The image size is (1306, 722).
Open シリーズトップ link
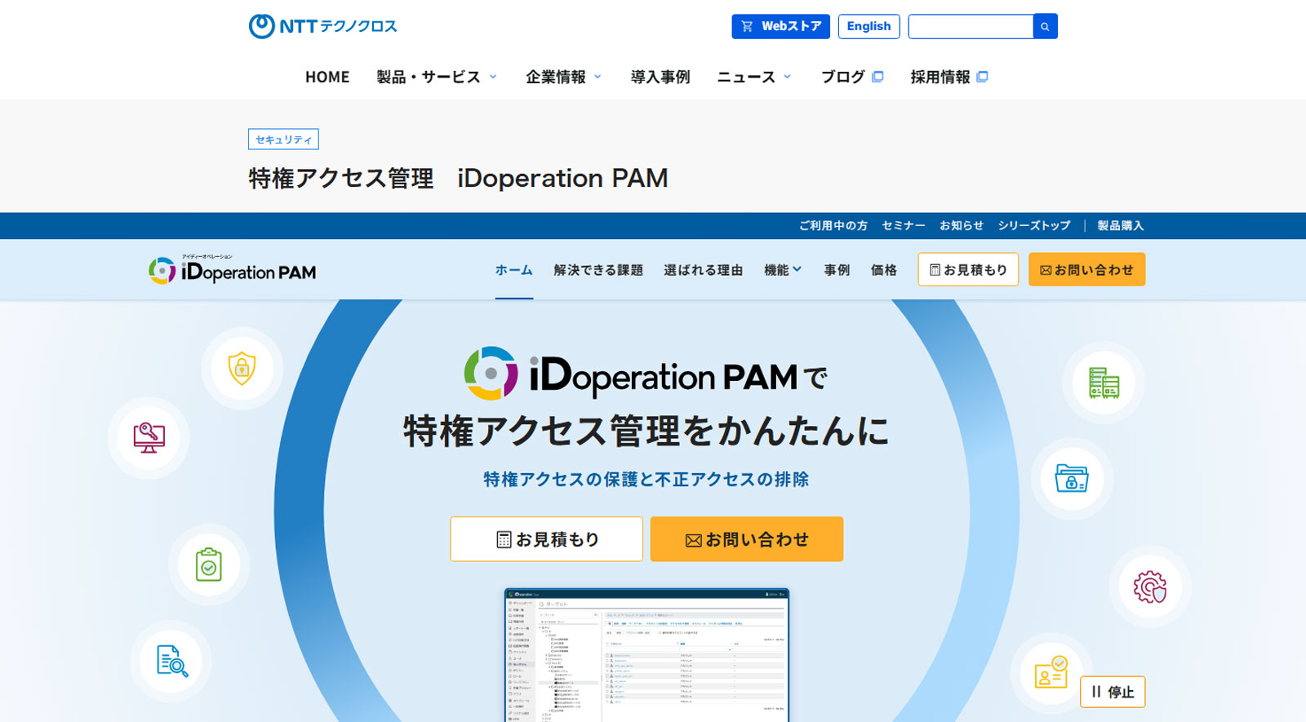point(1033,226)
